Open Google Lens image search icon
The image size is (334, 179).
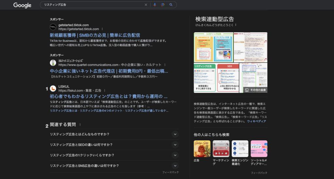pos(162,5)
